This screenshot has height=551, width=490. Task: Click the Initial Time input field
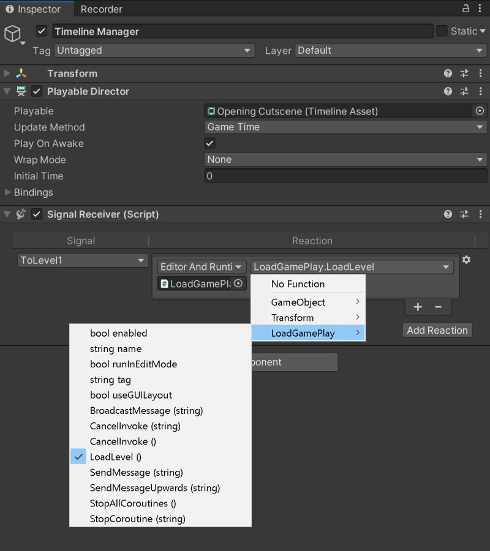coord(346,176)
